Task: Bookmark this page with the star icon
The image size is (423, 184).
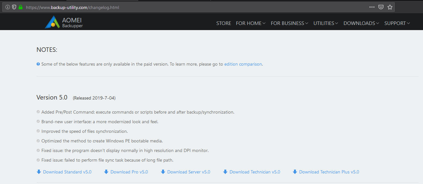Action: coord(390,7)
